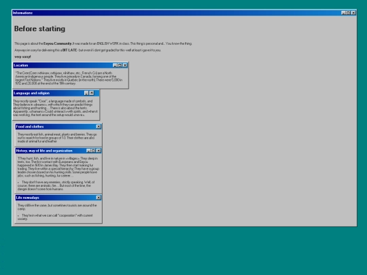Click the hunt and fish history paragraph
This screenshot has width=367, height=275.
pos(58,167)
